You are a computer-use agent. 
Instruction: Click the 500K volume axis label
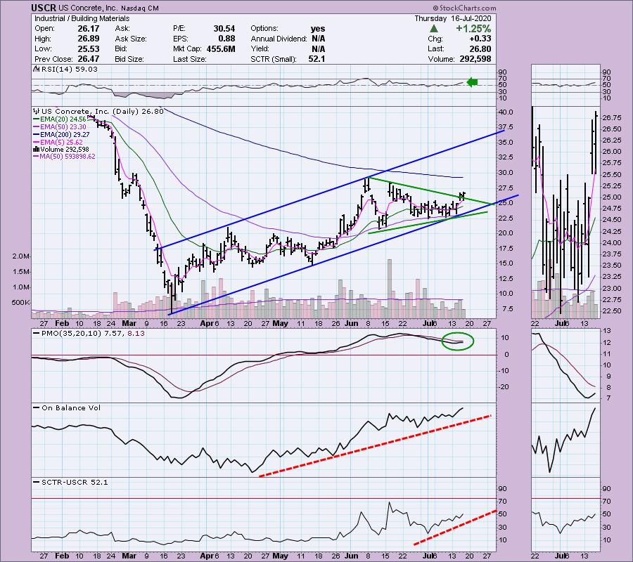(x=20, y=302)
